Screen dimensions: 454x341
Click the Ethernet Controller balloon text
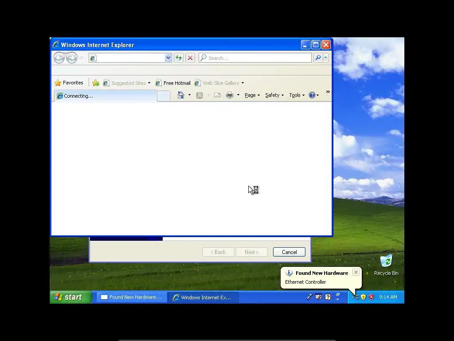pos(305,282)
